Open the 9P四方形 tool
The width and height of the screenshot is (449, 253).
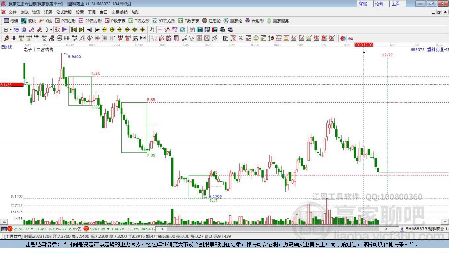click(x=90, y=21)
